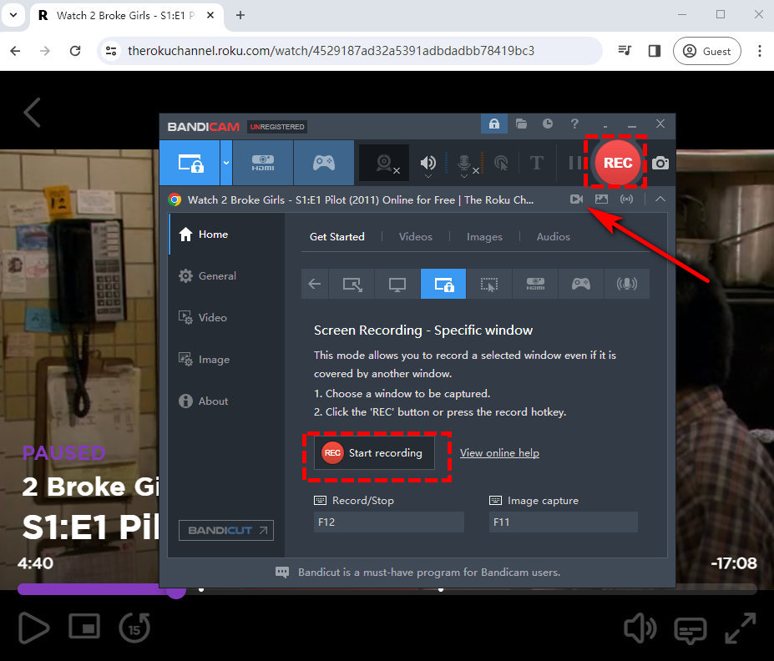Viewport: 774px width, 661px height.
Task: Play the paused Roku video
Action: [x=33, y=628]
